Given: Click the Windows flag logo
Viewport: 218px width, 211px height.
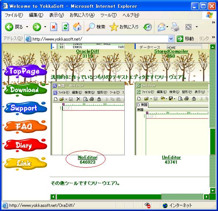Looking at the screenshot, I should click(210, 15).
